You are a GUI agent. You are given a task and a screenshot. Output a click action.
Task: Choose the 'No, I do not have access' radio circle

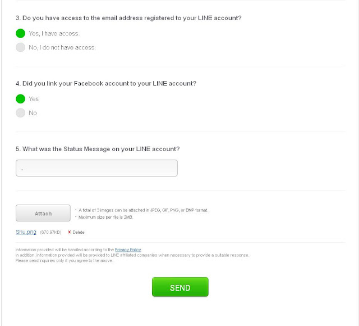pyautogui.click(x=20, y=47)
